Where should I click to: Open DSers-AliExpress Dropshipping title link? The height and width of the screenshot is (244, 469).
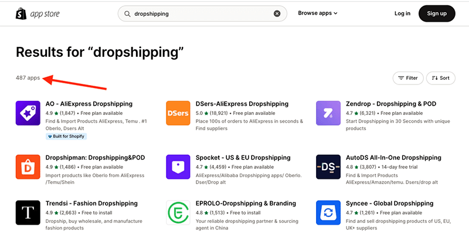point(242,104)
